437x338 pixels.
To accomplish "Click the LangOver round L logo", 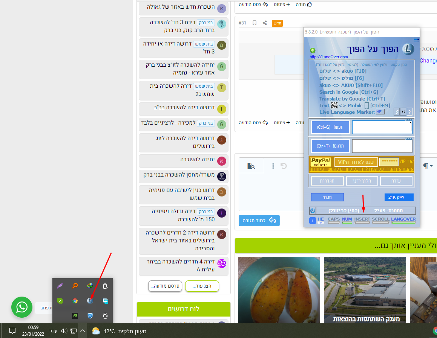I will point(408,49).
